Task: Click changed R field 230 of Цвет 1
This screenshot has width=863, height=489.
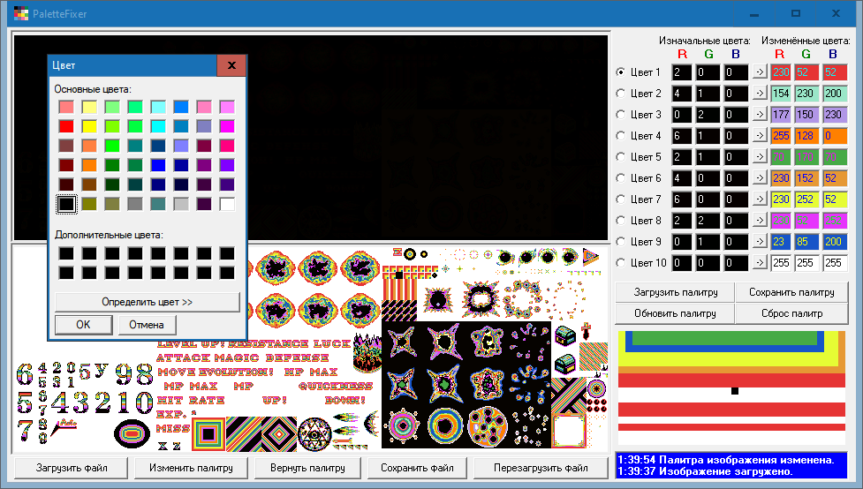Action: pyautogui.click(x=781, y=72)
